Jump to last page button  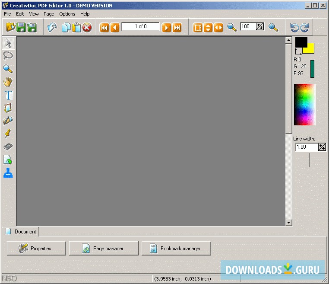click(x=177, y=27)
